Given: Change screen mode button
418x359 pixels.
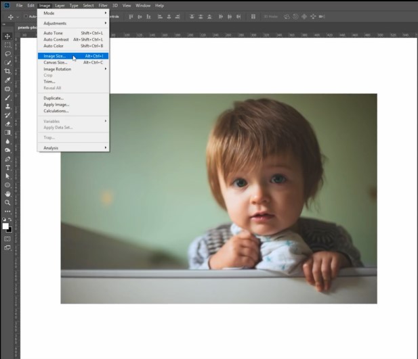Looking at the screenshot, I should coord(7,247).
